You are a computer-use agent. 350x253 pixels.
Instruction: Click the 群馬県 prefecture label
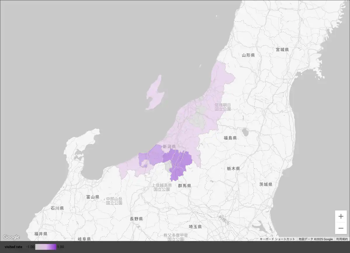point(185,186)
